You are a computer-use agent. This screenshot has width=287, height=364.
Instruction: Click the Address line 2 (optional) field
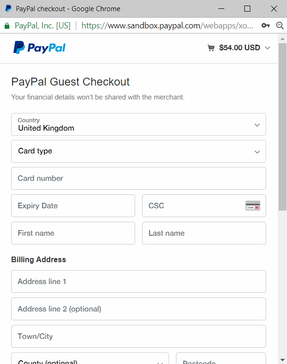(138, 309)
